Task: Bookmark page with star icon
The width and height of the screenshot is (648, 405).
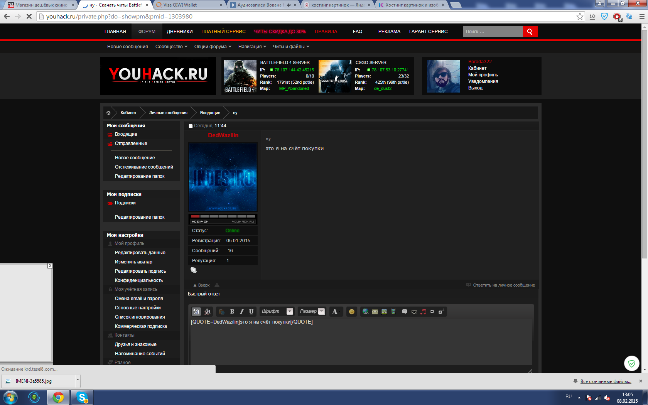Action: pos(580,17)
